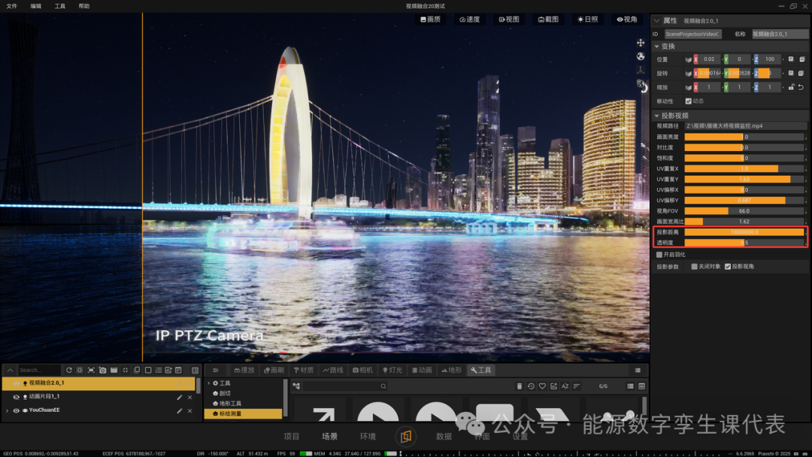Open the 环境 section in the bottom navigation
The width and height of the screenshot is (812, 457).
tap(368, 436)
